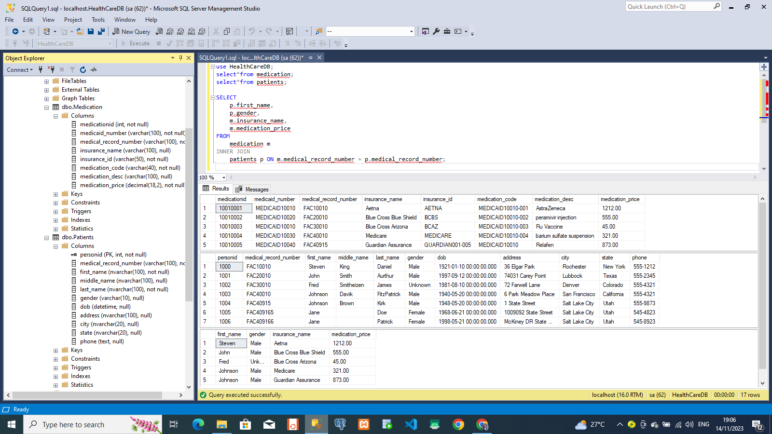772x434 pixels.
Task: Click the DMX query icon
Action: [x=180, y=31]
